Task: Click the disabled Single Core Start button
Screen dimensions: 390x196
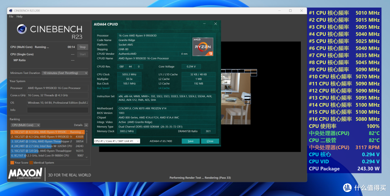Action: (x=83, y=54)
